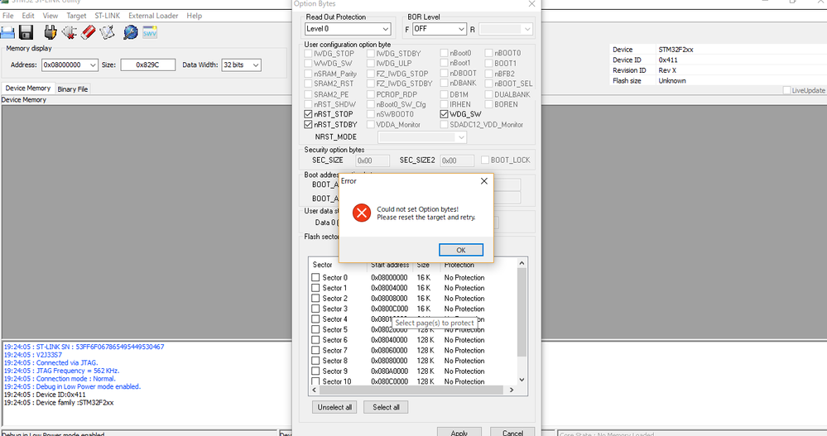Open the BOR Level F dropdown
The height and width of the screenshot is (436, 827).
click(x=440, y=29)
